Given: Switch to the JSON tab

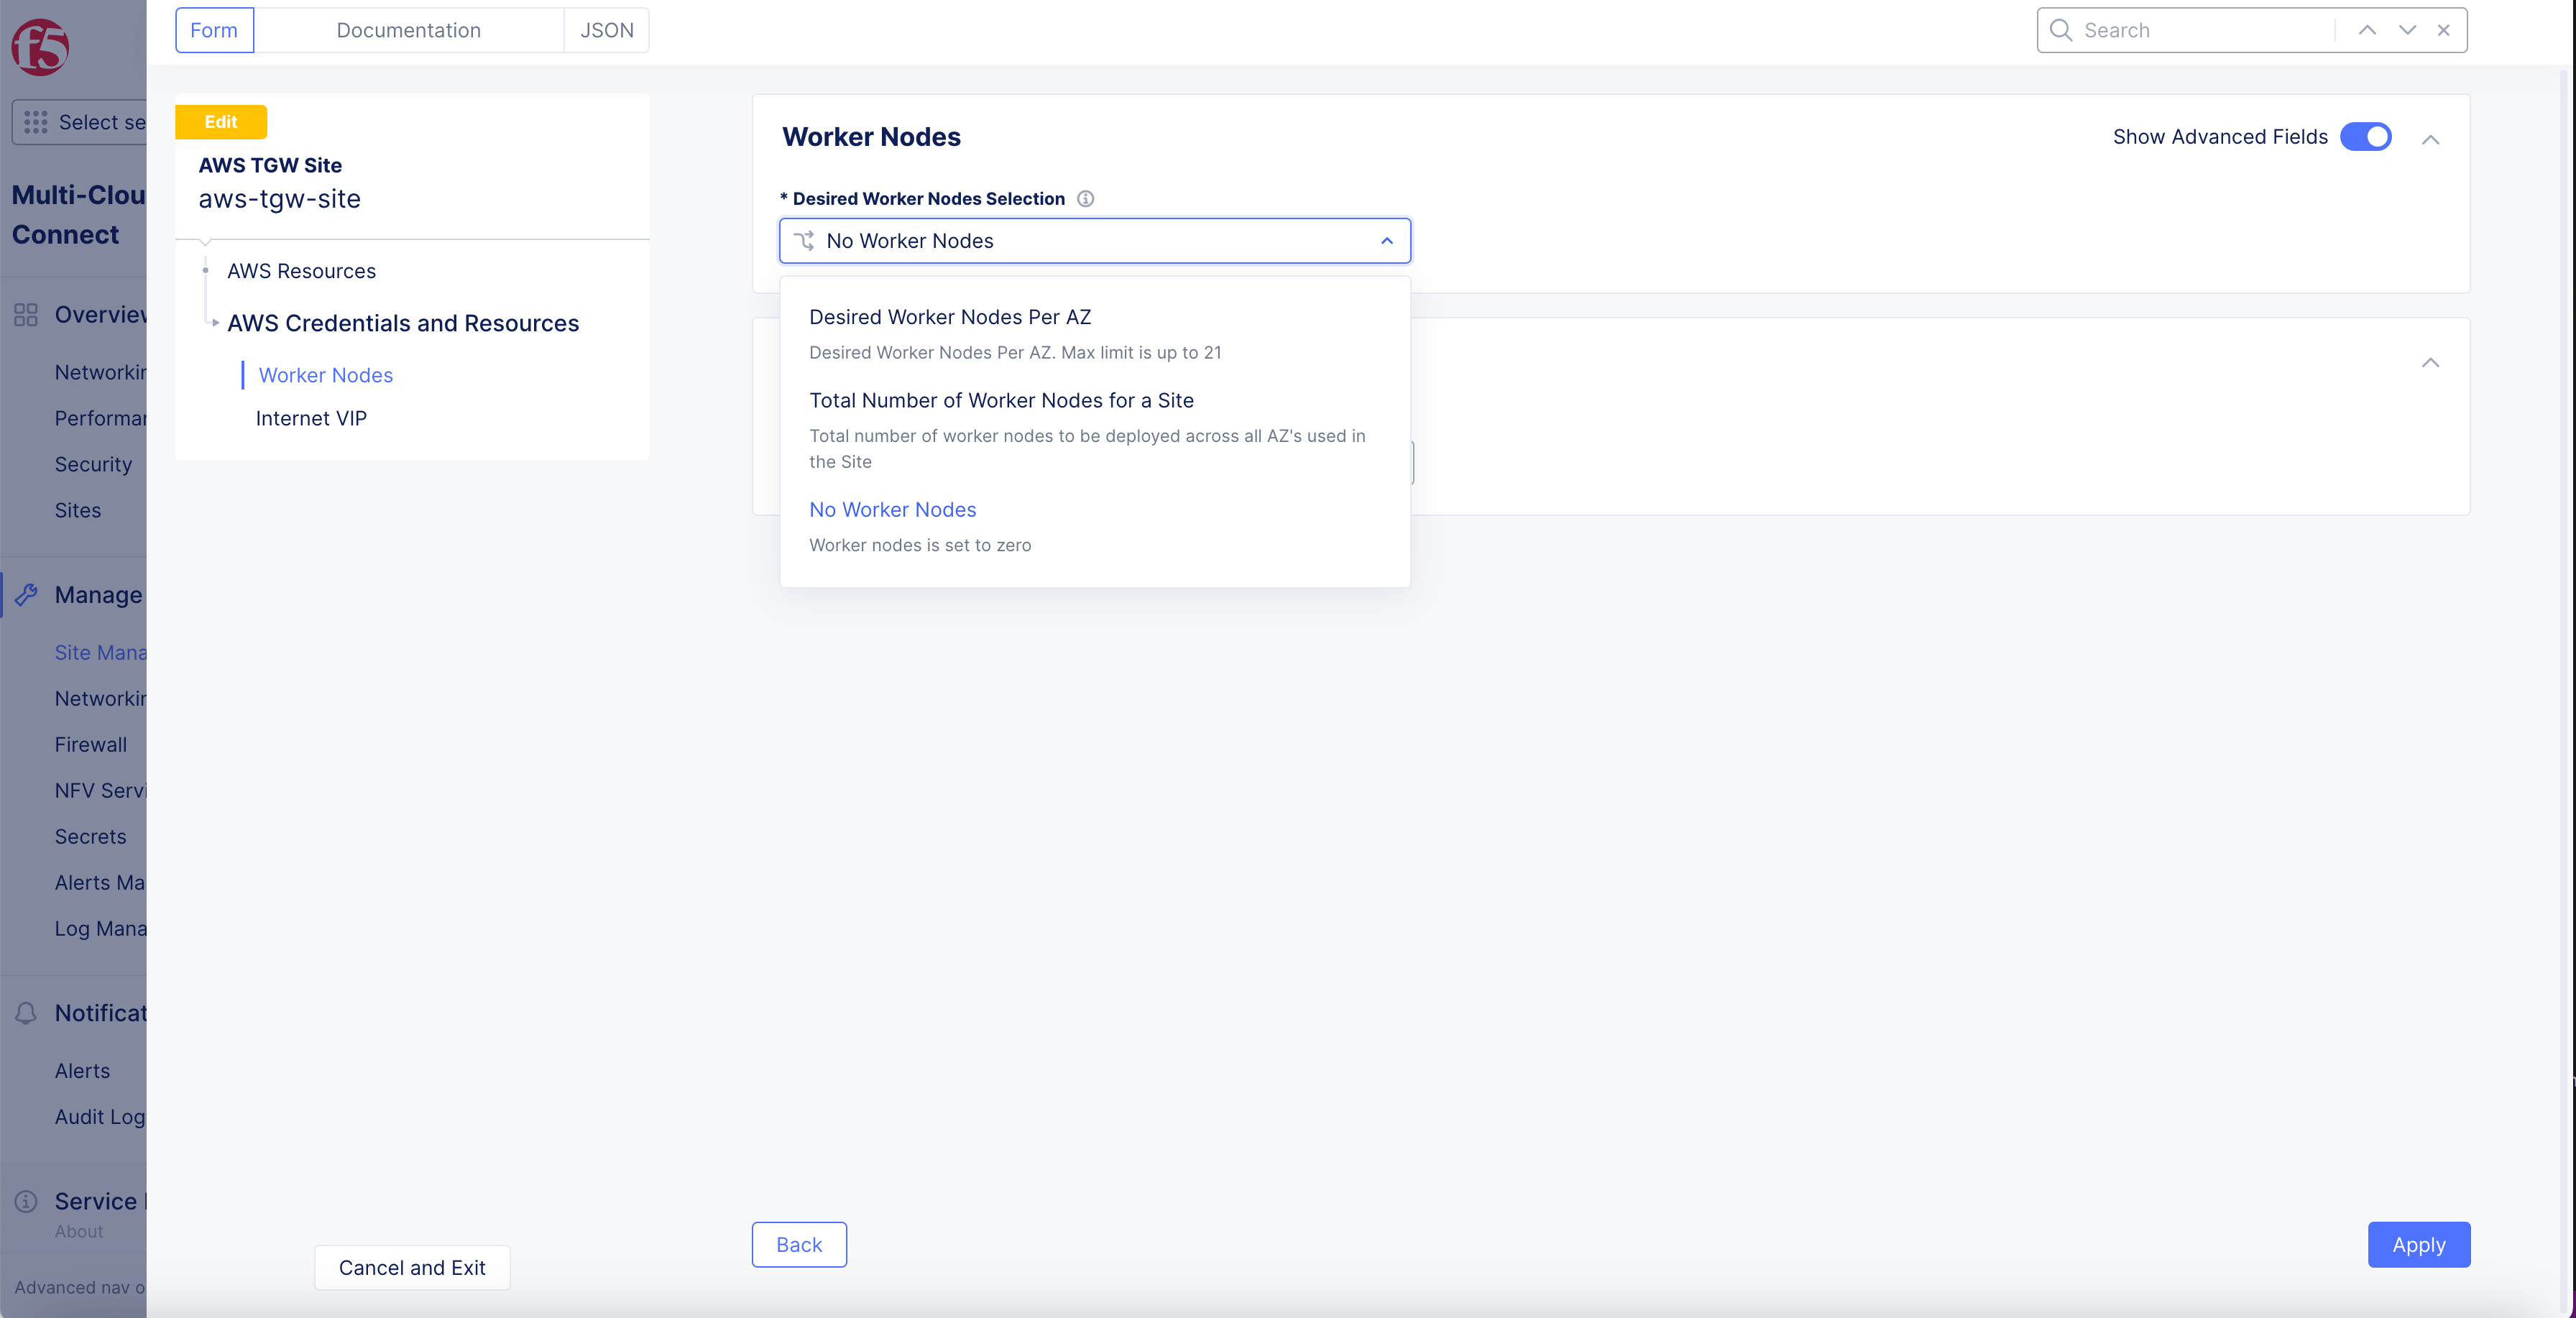Looking at the screenshot, I should click(x=607, y=30).
